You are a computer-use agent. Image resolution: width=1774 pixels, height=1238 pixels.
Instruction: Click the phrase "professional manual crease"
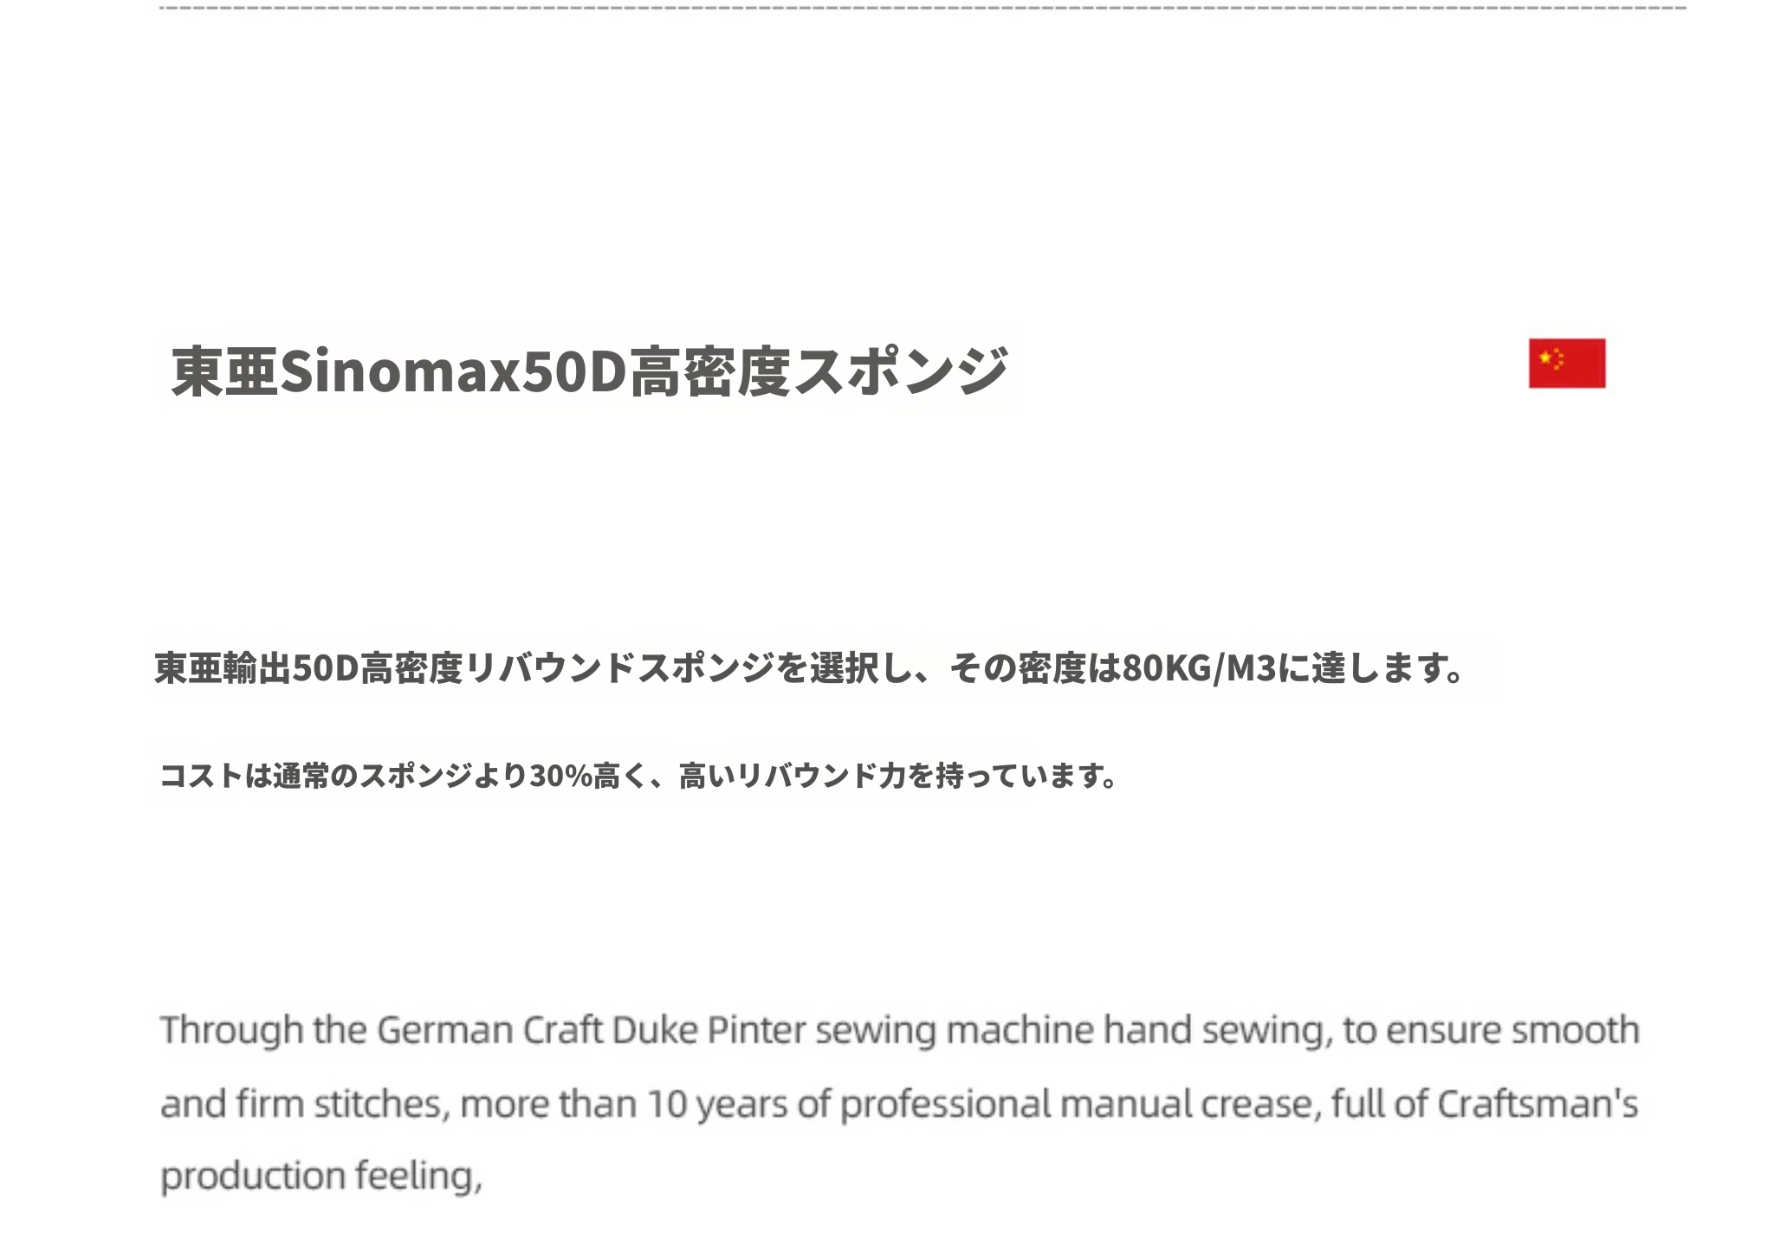click(x=1080, y=1104)
